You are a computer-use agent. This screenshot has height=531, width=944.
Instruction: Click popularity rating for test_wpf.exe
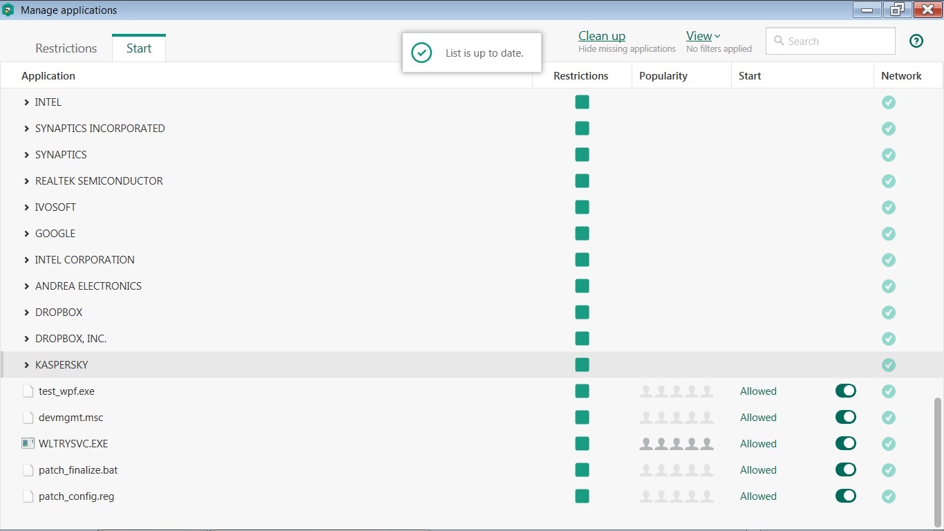[x=677, y=391]
